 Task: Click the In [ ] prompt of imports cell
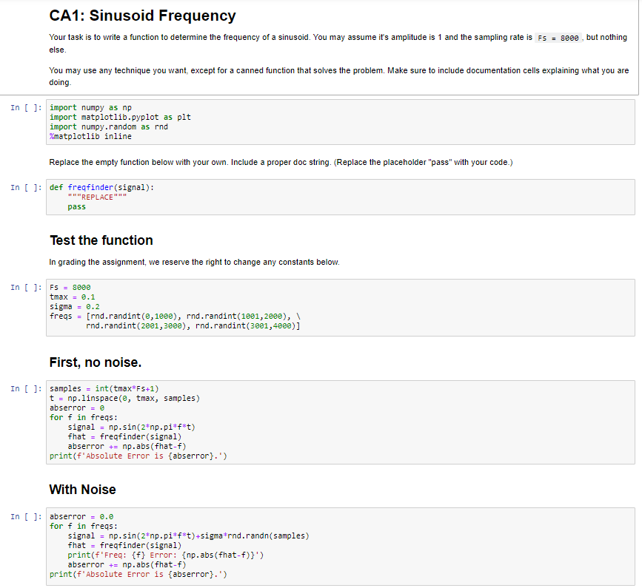point(26,107)
